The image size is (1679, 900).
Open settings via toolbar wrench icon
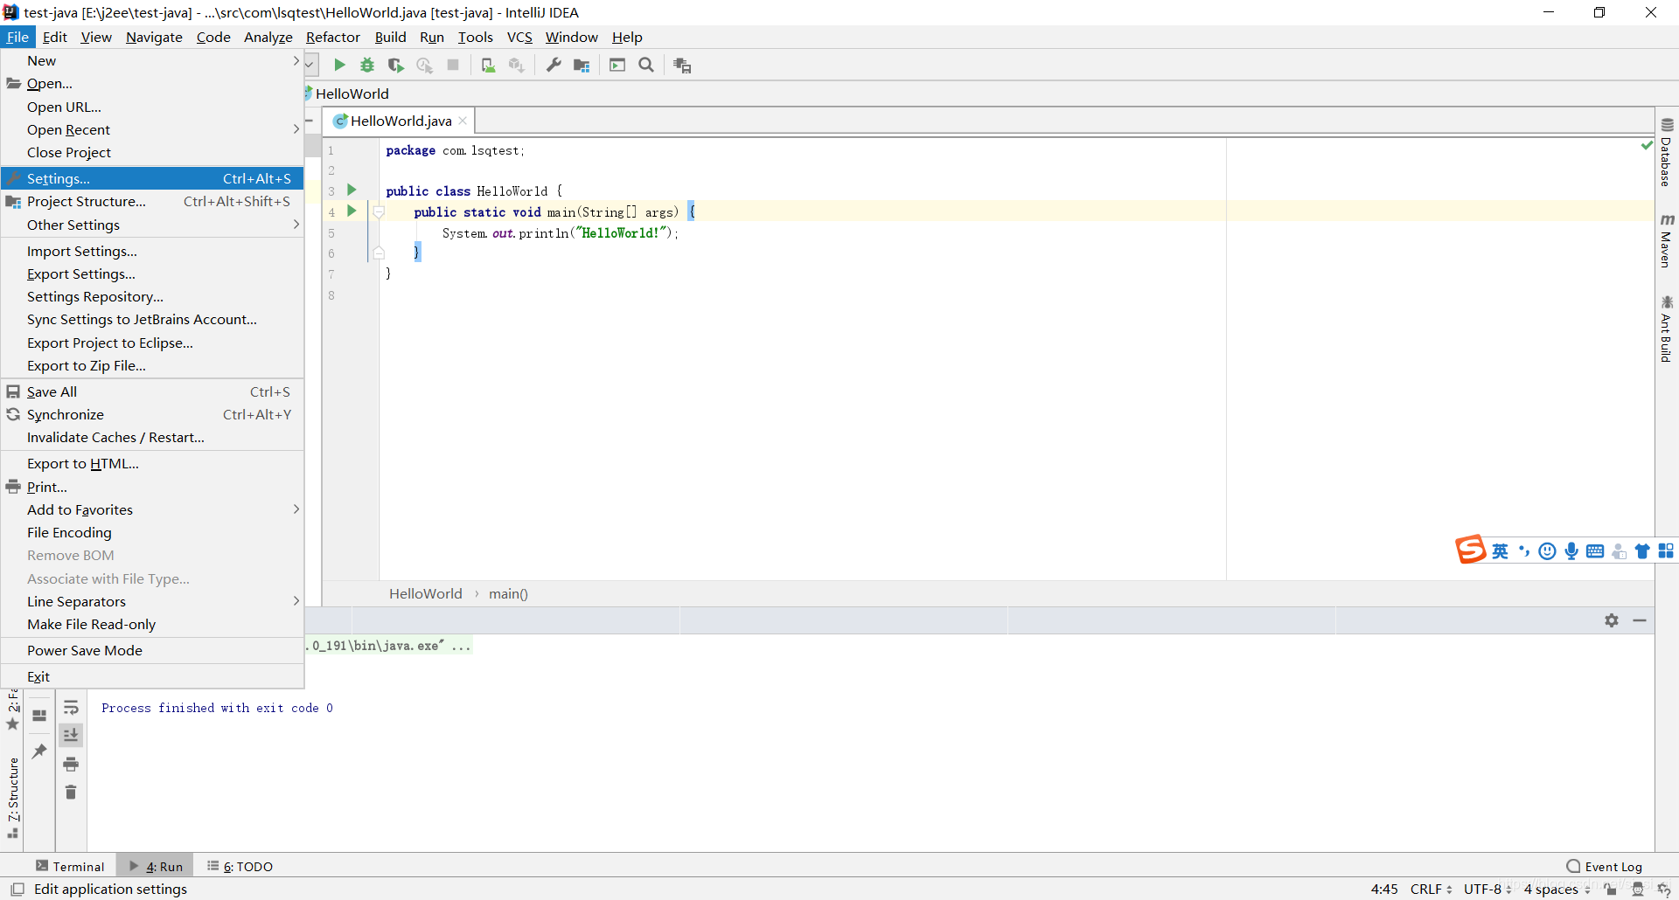pyautogui.click(x=554, y=65)
